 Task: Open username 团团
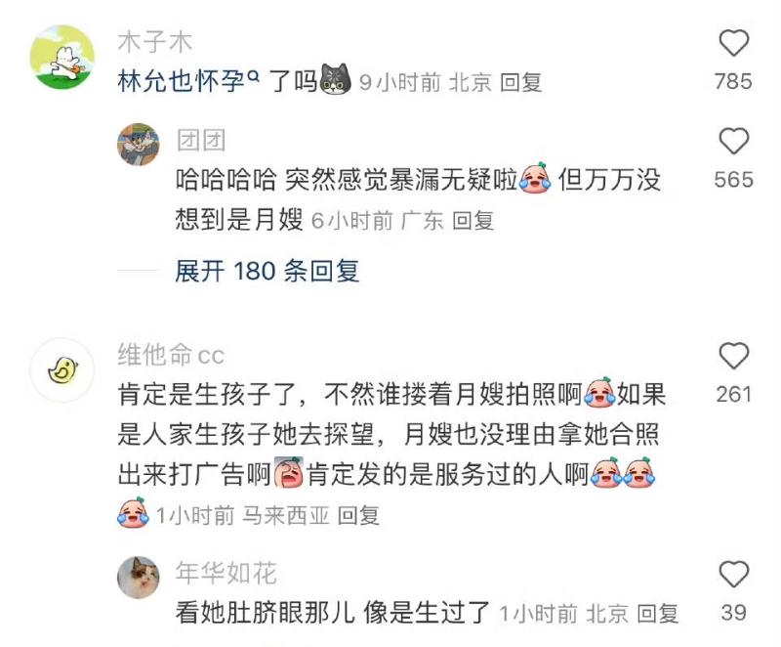point(201,140)
